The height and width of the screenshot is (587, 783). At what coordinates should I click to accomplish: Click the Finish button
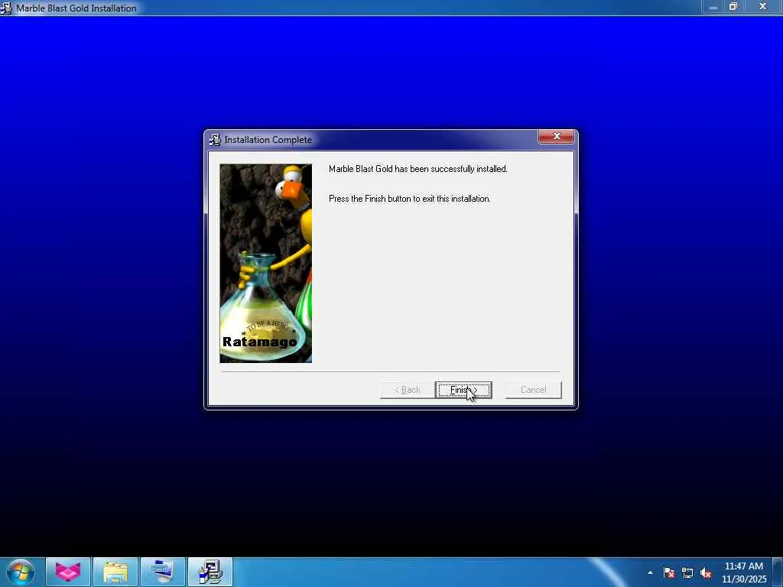tap(463, 390)
